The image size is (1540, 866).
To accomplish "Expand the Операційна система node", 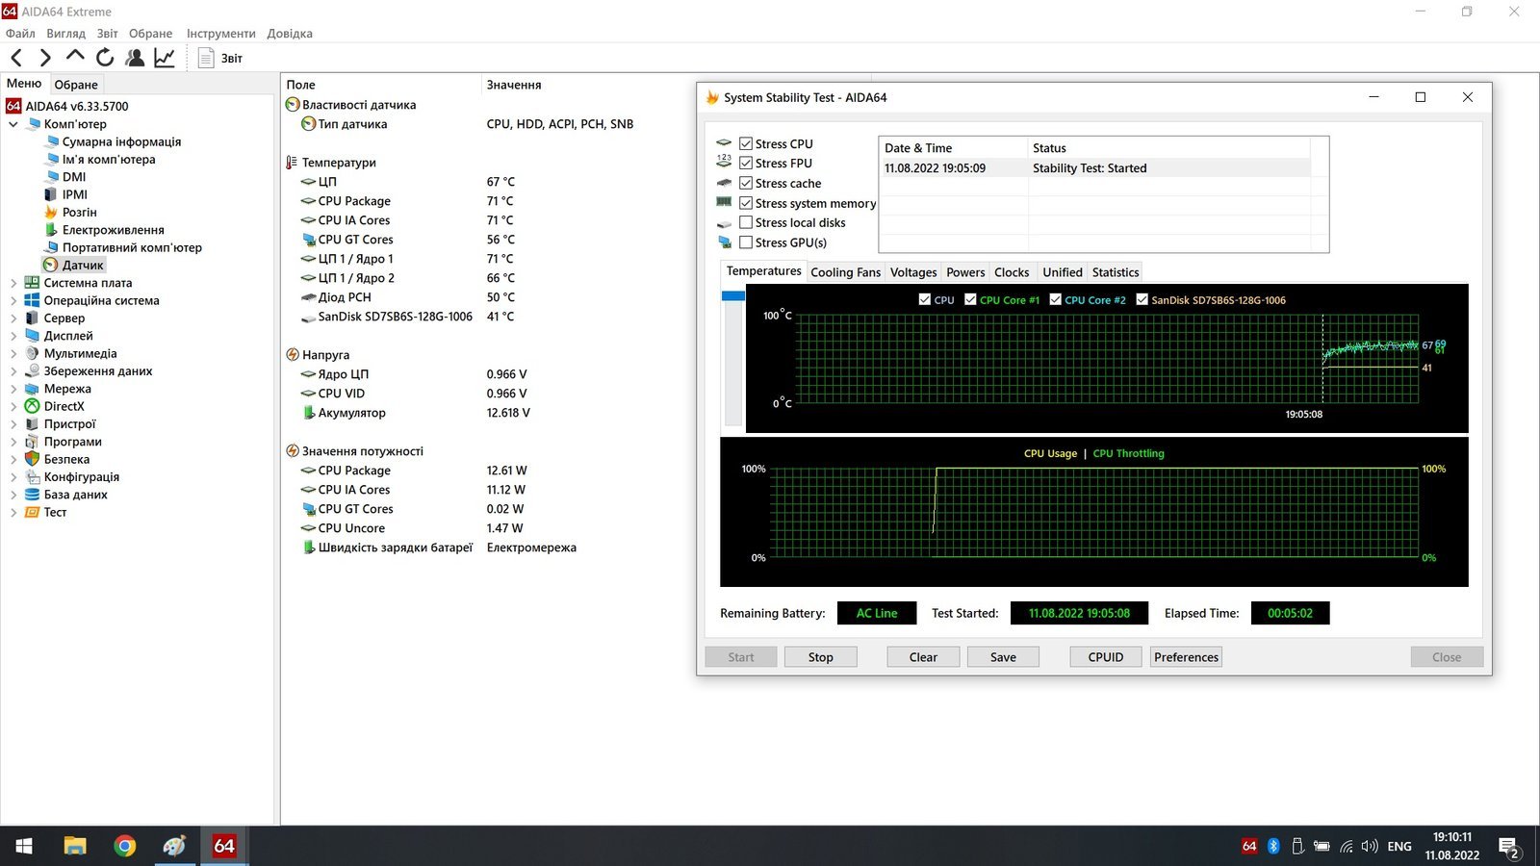I will tap(13, 300).
